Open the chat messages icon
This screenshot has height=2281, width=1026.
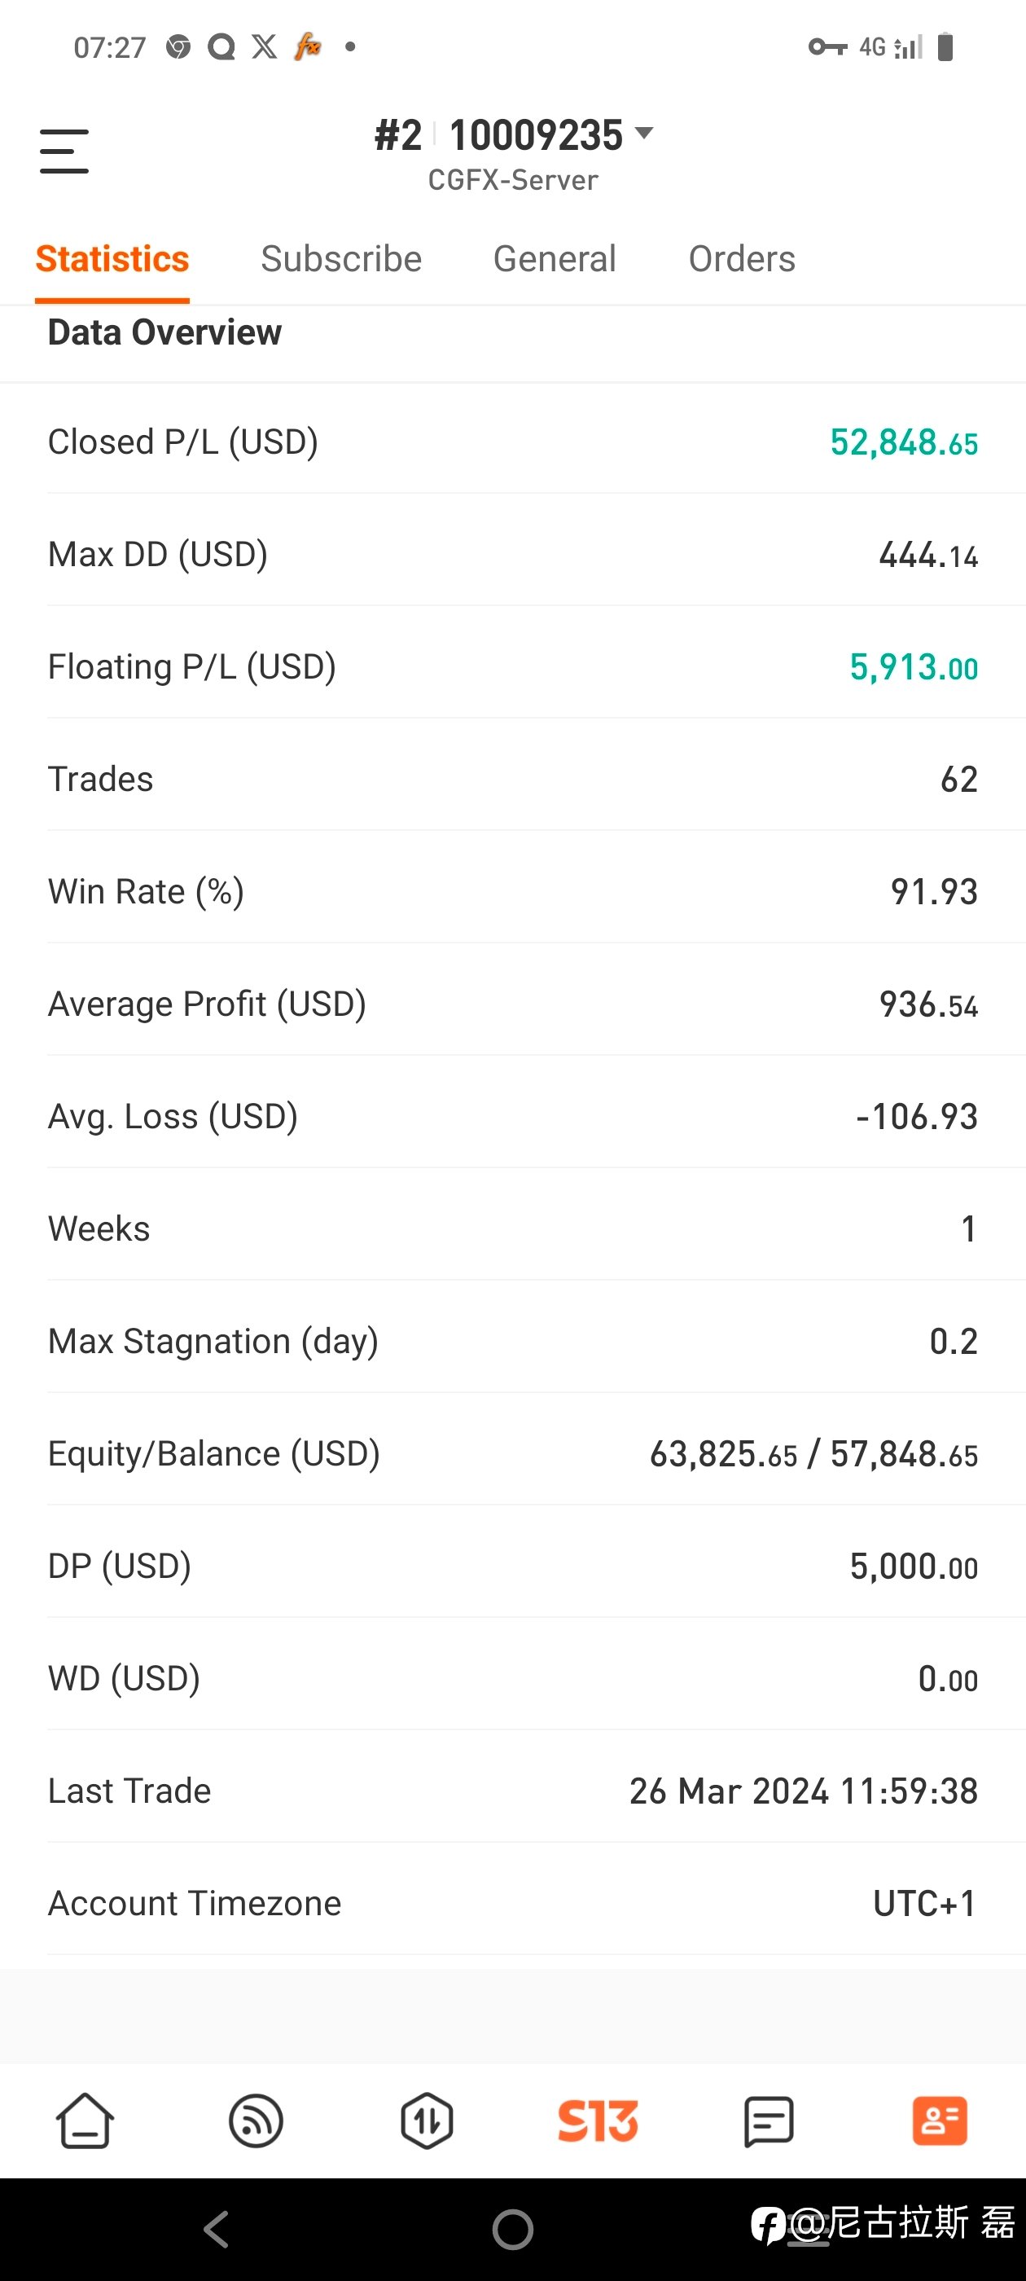click(x=769, y=2121)
